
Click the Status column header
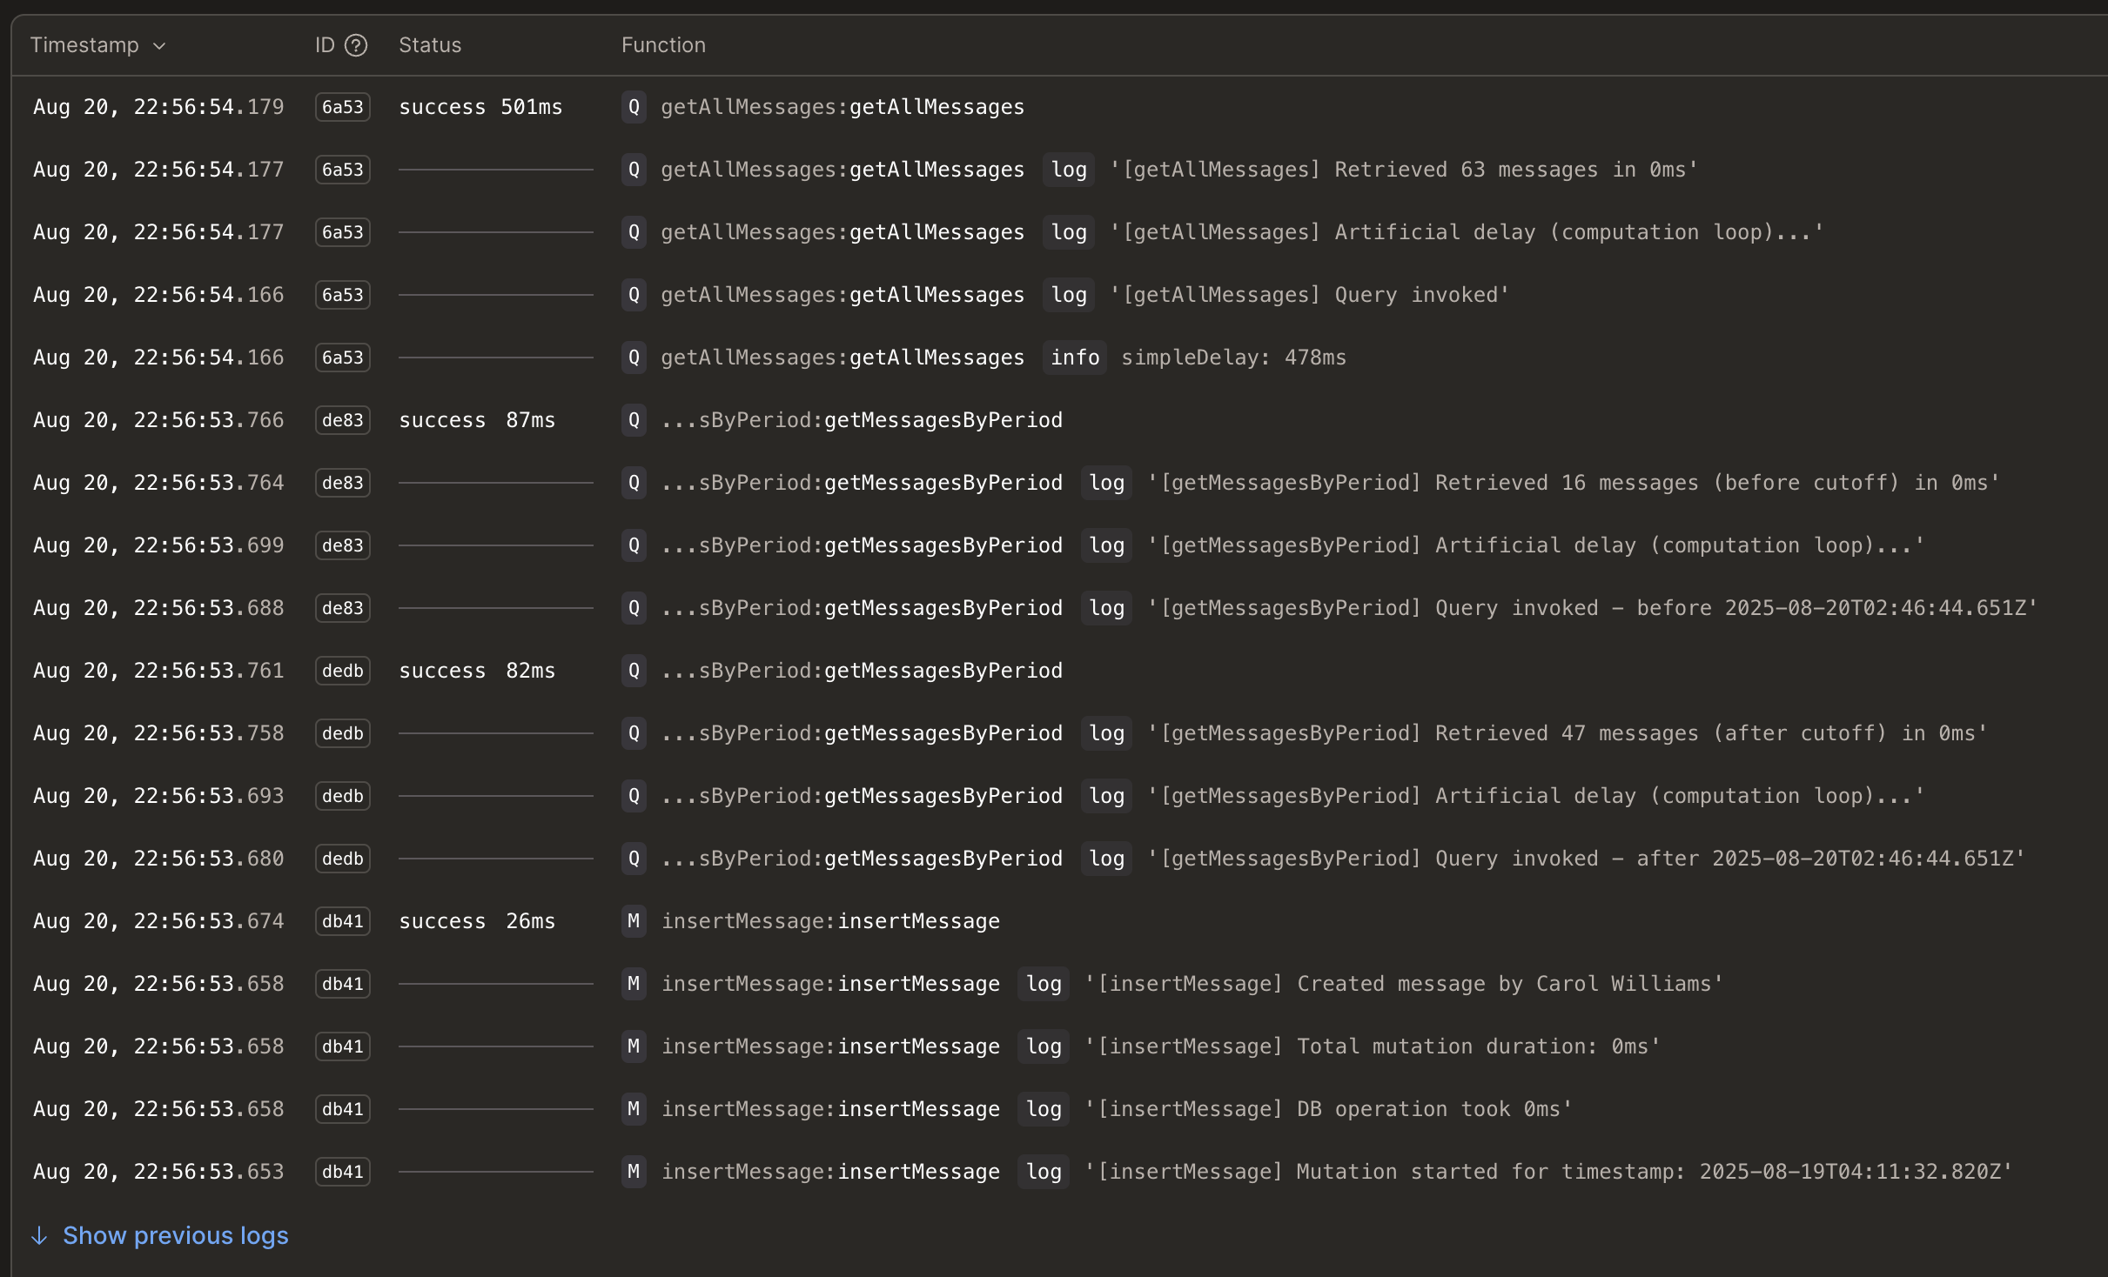(x=430, y=45)
